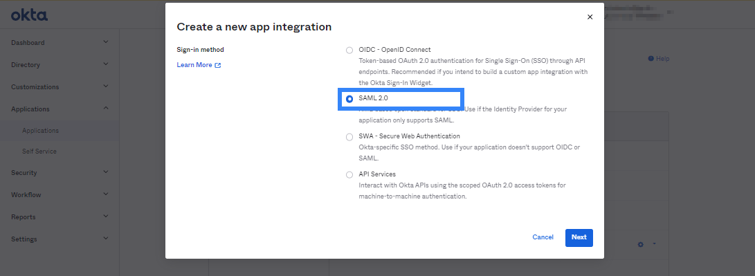Click the Cancel link in dialog
This screenshot has width=755, height=276.
(543, 237)
